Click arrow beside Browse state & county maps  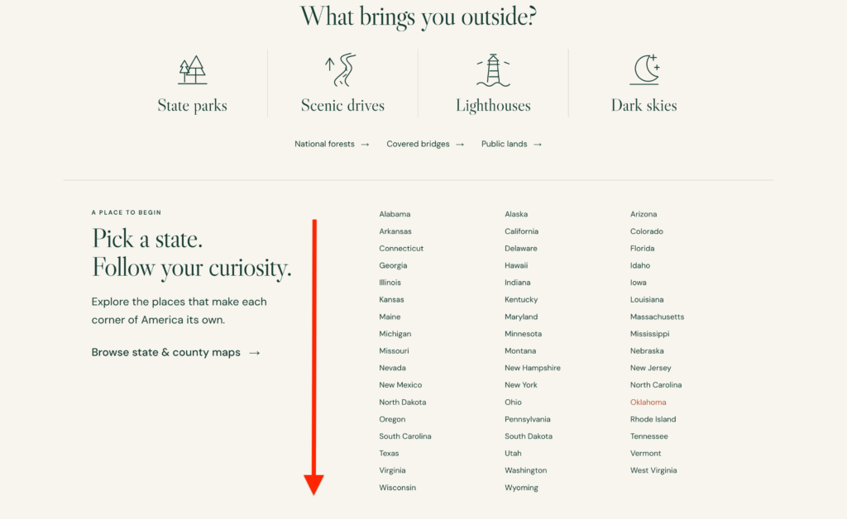click(x=255, y=353)
